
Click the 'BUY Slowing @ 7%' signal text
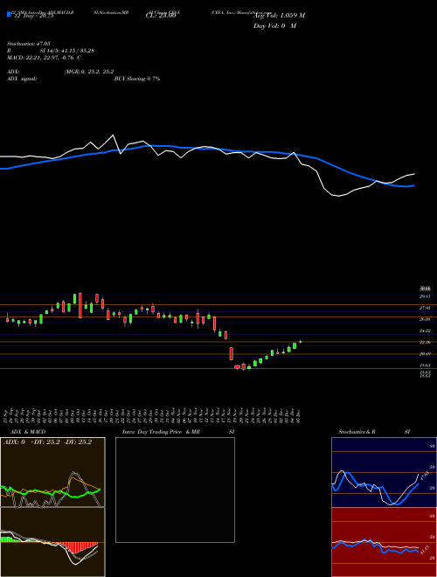coord(137,79)
